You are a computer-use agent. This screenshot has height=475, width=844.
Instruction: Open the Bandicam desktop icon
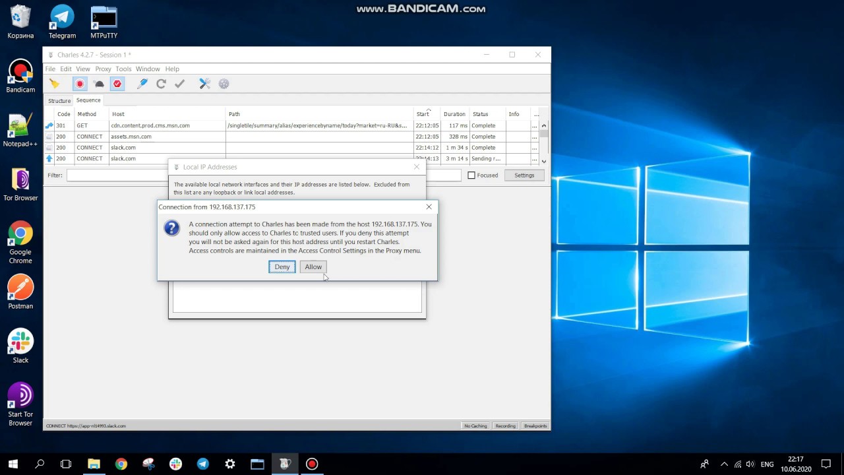(x=20, y=77)
